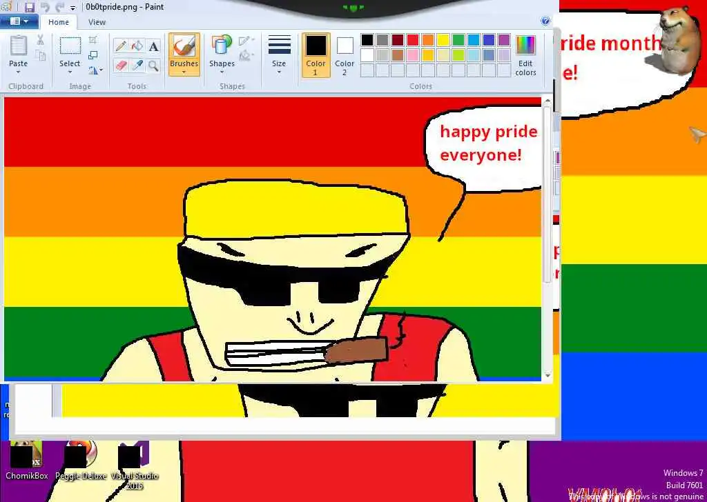This screenshot has width=707, height=502.
Task: Click the Select rectangle icon
Action: pos(70,46)
